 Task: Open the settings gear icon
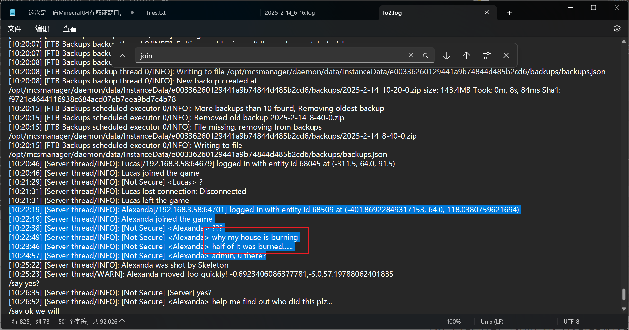pos(617,29)
